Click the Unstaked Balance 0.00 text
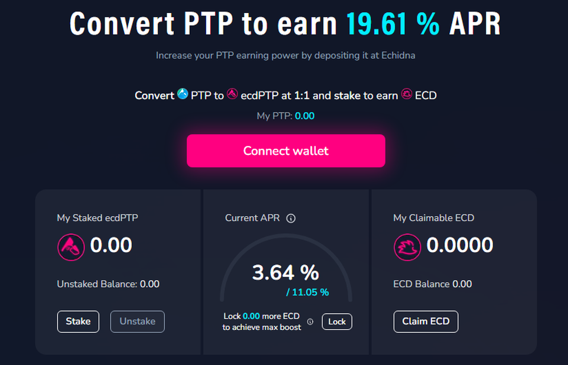The height and width of the screenshot is (365, 568). [108, 284]
